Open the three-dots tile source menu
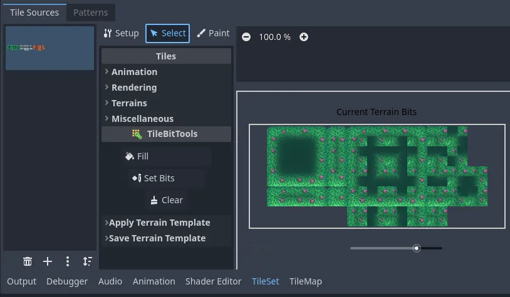Viewport: 510px width, 297px height. (x=67, y=261)
